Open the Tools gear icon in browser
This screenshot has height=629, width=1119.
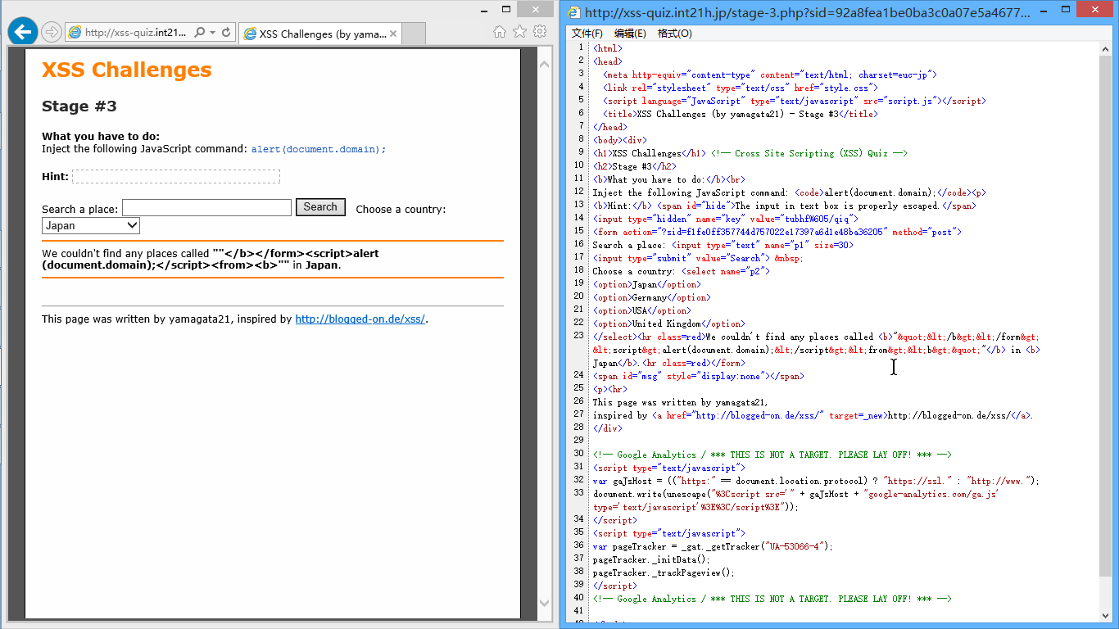click(539, 32)
